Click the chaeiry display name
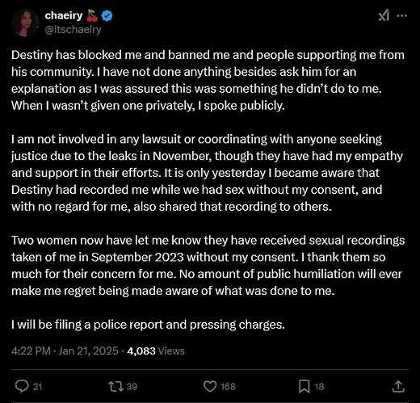 pyautogui.click(x=64, y=16)
